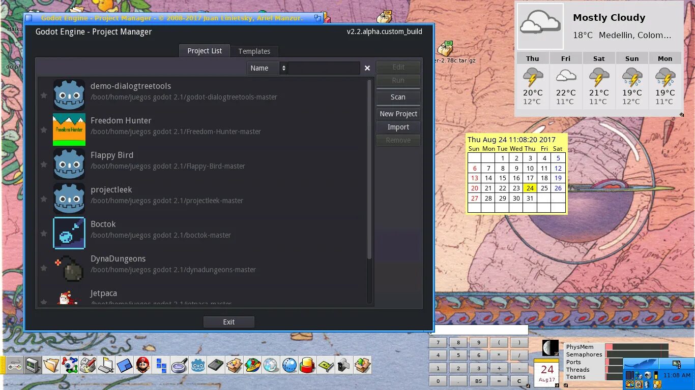Screen dimensions: 695x390
Task: Click the blue blocks icon in the dock
Action: pyautogui.click(x=161, y=365)
